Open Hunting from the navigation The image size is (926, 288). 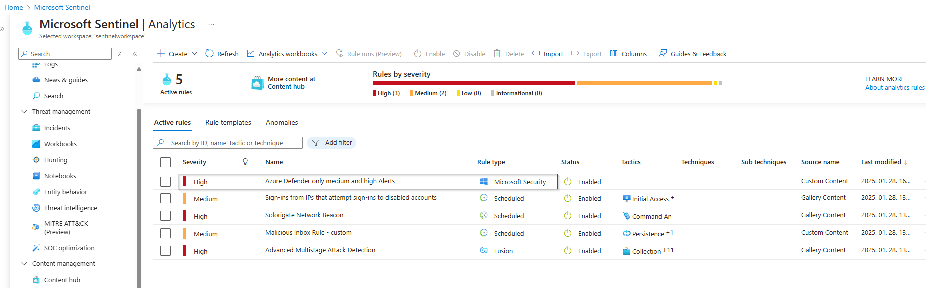55,160
